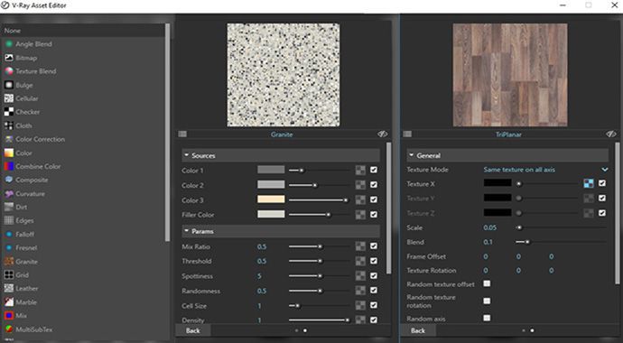Viewport: 623px width, 343px height.
Task: Toggle the Granite preview visibility eye
Action: coord(382,134)
